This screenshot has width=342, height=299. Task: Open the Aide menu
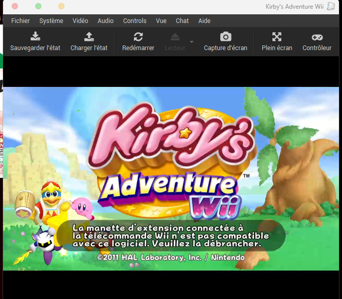coord(204,21)
